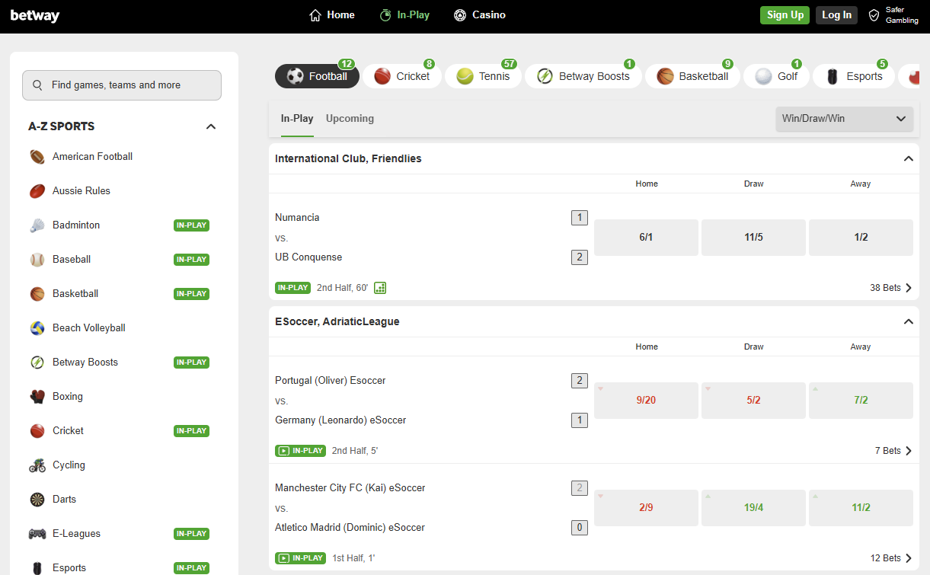930x575 pixels.
Task: Open 7 Bets for Portugal match
Action: [893, 451]
